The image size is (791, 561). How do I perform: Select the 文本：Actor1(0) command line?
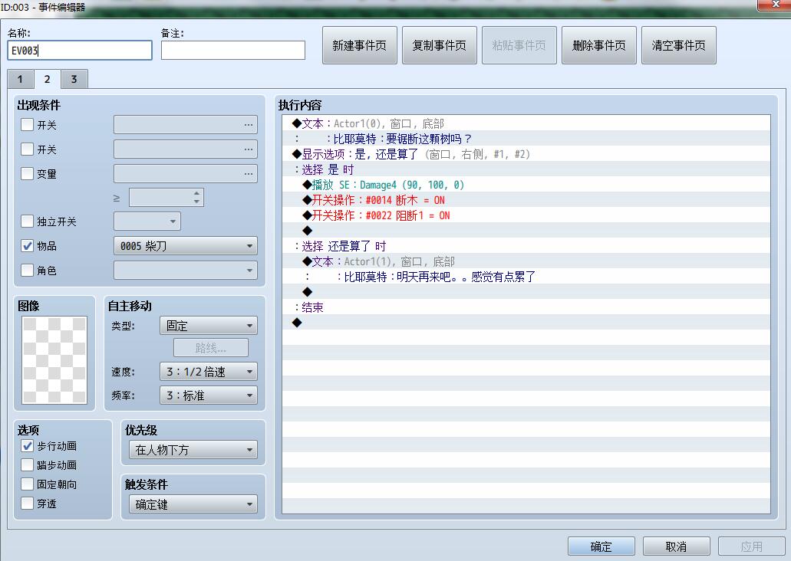coord(526,123)
